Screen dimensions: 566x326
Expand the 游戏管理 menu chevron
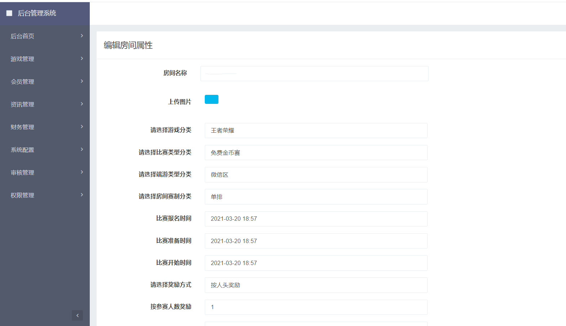[82, 58]
